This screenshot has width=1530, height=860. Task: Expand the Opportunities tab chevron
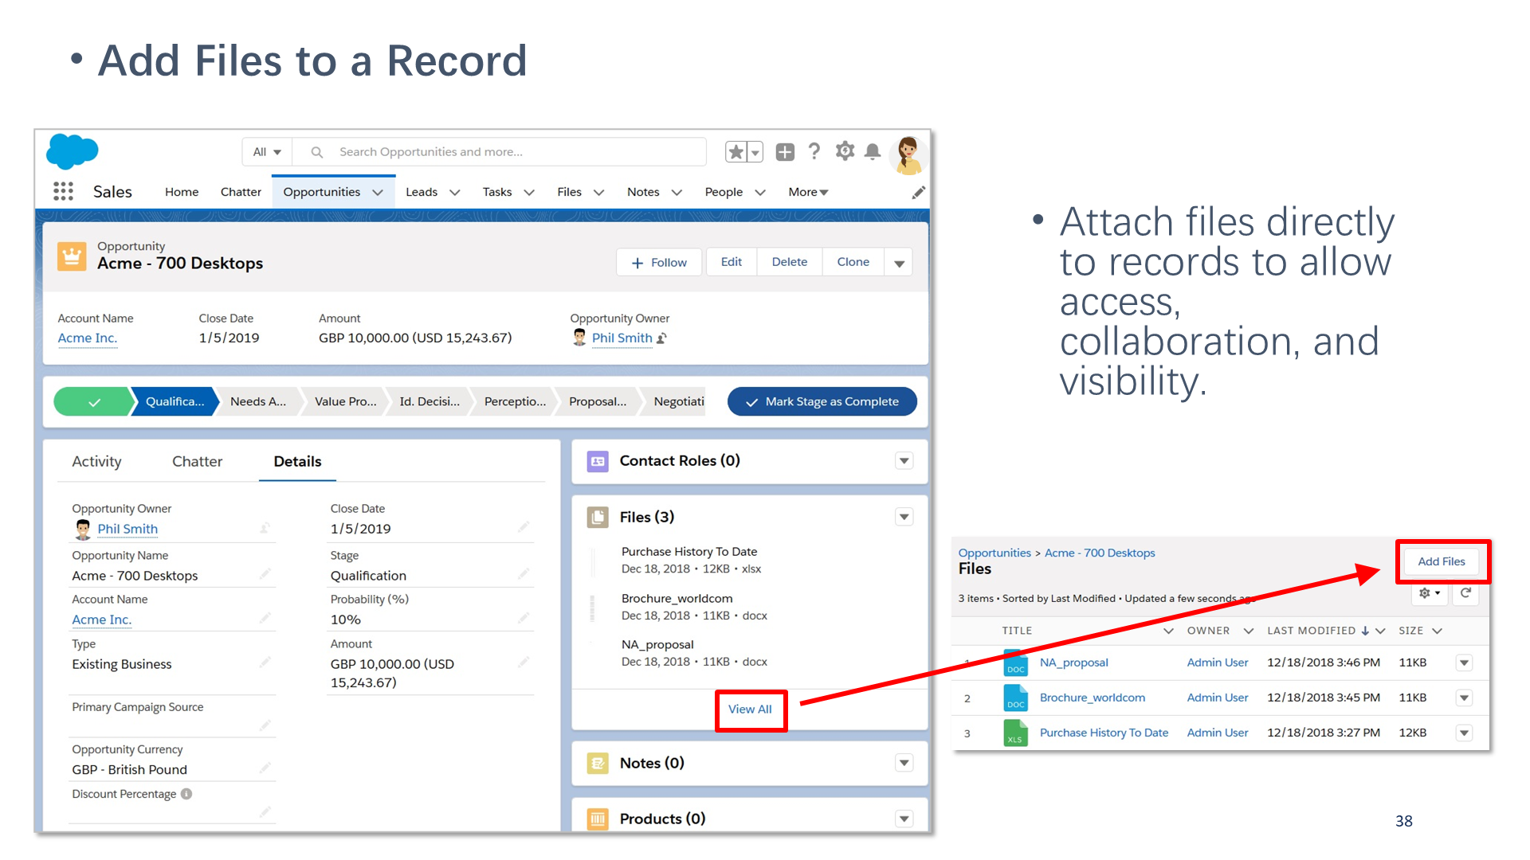pos(378,192)
